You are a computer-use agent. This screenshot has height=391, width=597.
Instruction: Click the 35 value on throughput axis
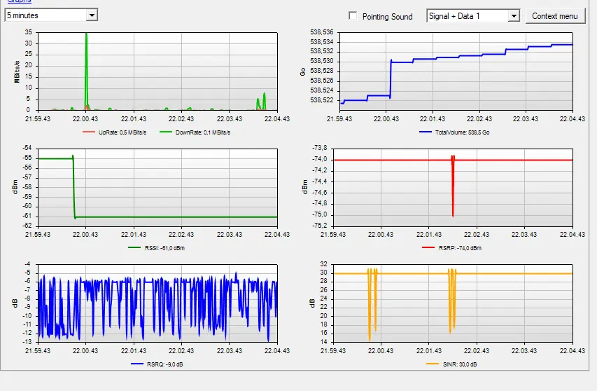coord(29,32)
